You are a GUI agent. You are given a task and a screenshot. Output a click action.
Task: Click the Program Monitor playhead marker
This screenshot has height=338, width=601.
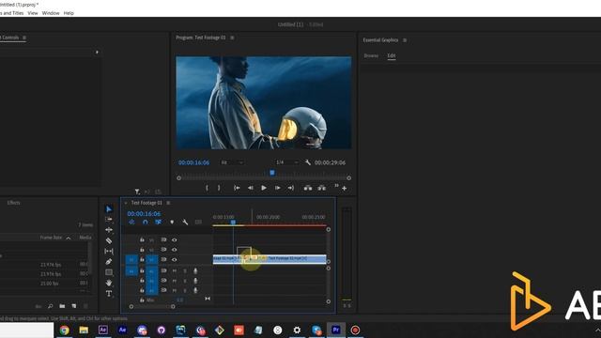click(272, 173)
